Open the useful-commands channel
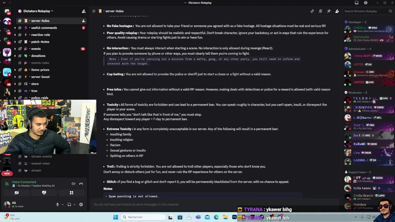This screenshot has width=395, height=222. 51,28
